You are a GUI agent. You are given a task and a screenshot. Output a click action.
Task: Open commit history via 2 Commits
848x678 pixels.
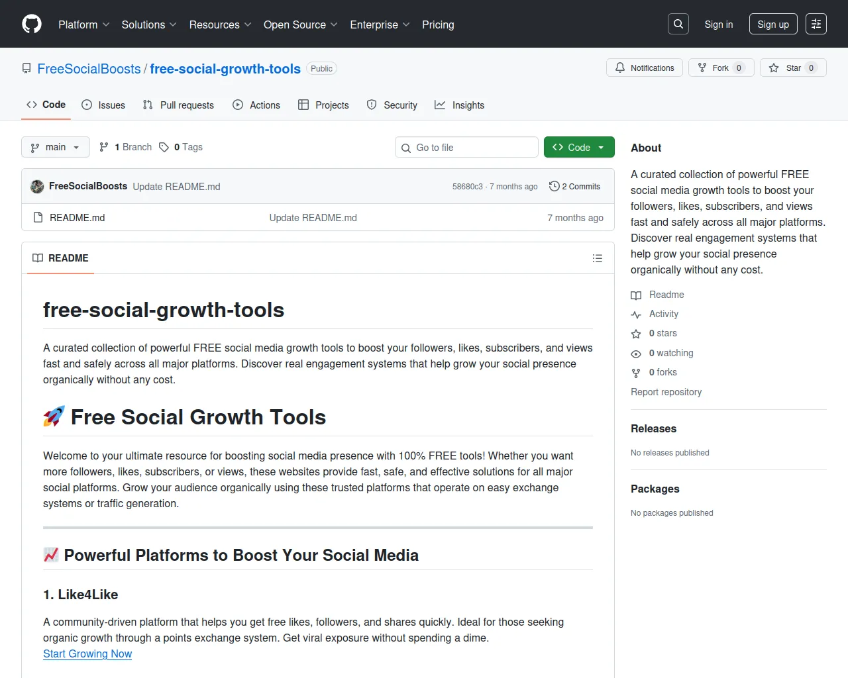point(574,187)
